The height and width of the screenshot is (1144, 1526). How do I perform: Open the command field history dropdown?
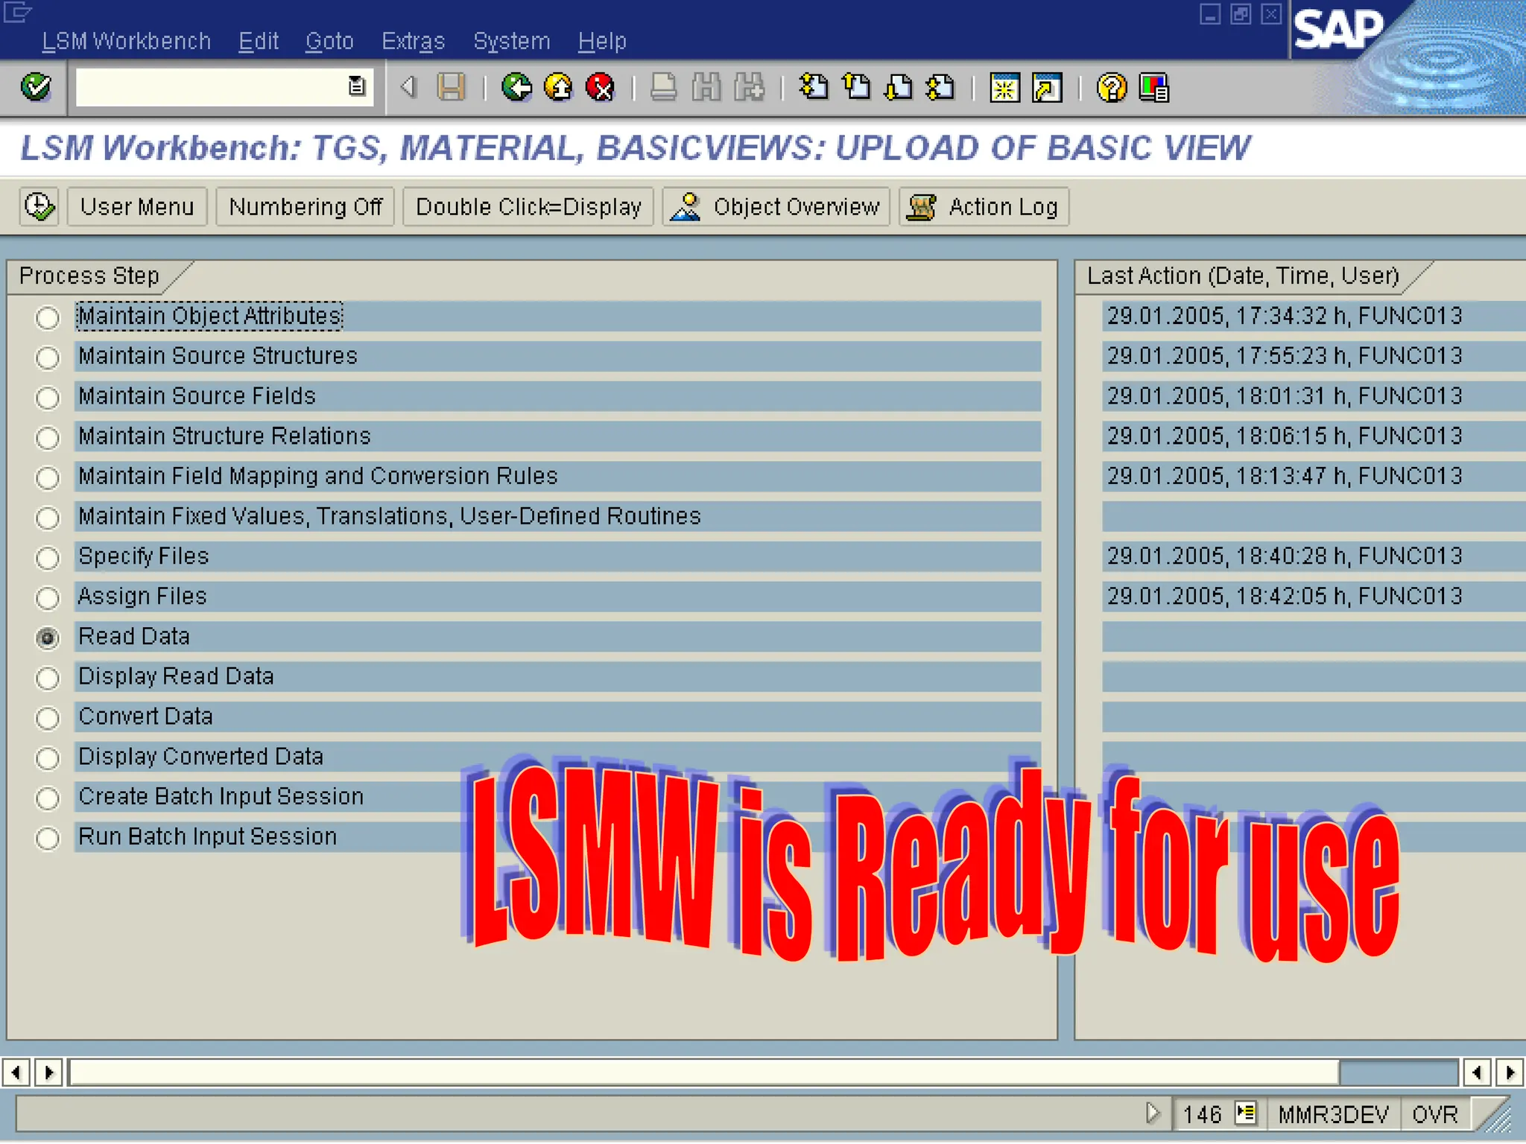pyautogui.click(x=357, y=86)
